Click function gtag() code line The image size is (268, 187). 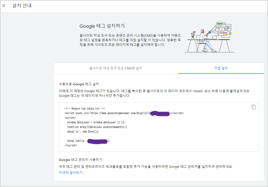point(97,127)
